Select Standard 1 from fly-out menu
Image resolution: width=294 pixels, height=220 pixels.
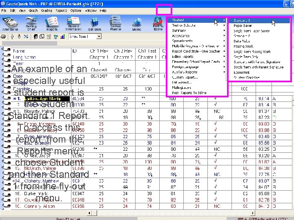pos(242,20)
